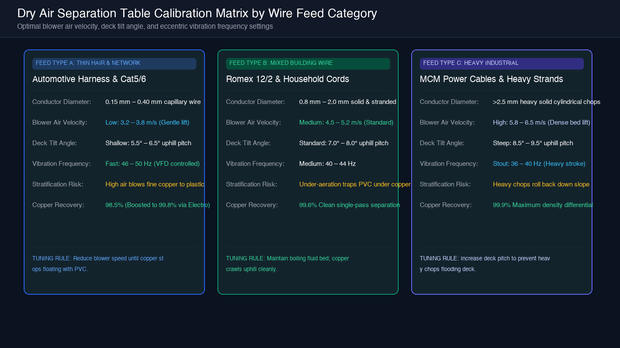620x348 pixels.
Task: Click 'Shallow: 5.5° – 6.5° uphill pitch' value
Action: pos(148,143)
